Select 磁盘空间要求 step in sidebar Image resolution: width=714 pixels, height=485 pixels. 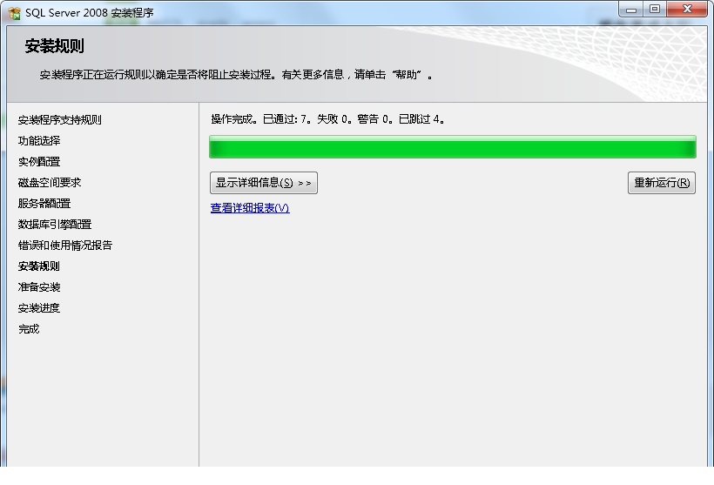pyautogui.click(x=50, y=183)
